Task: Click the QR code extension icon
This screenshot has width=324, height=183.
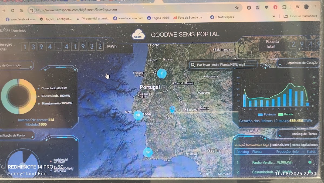Action: (x=258, y=8)
